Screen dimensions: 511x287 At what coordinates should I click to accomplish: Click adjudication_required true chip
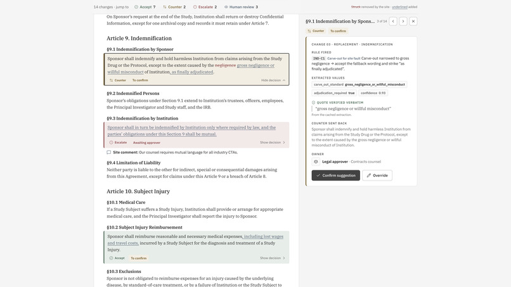pyautogui.click(x=334, y=93)
